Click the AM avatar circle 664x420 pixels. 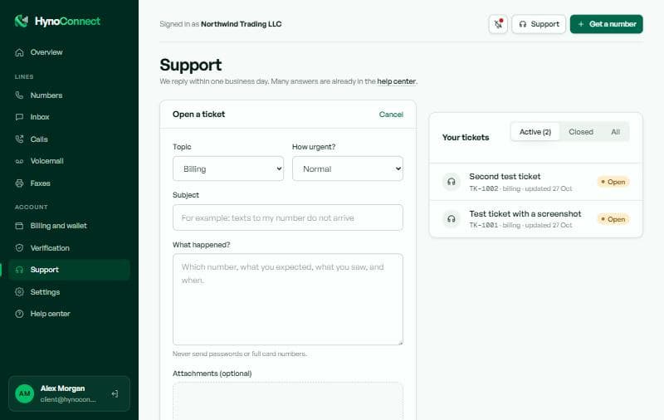(25, 393)
